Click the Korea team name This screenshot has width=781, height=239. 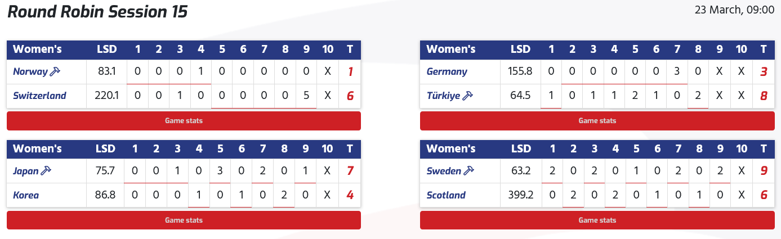[x=26, y=195]
